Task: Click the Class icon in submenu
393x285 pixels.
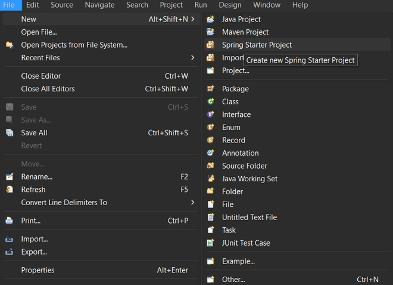Action: pos(210,102)
